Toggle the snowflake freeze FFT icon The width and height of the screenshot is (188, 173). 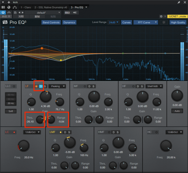[x=164, y=22]
